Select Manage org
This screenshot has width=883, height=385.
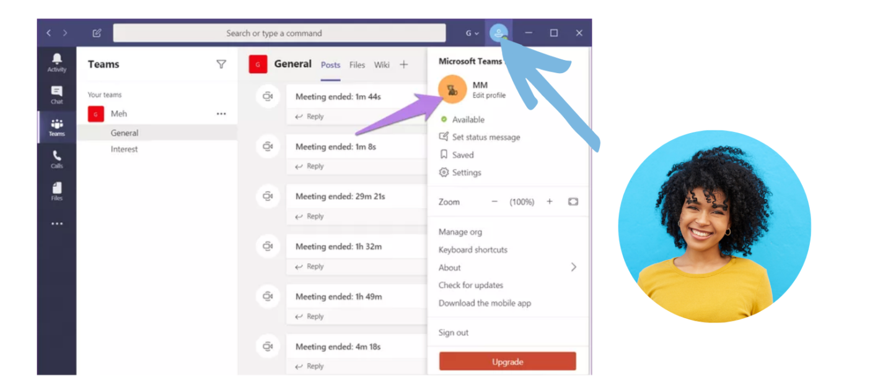click(460, 232)
